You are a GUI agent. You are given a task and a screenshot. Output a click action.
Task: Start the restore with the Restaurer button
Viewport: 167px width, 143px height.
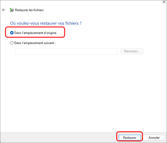coord(130,138)
